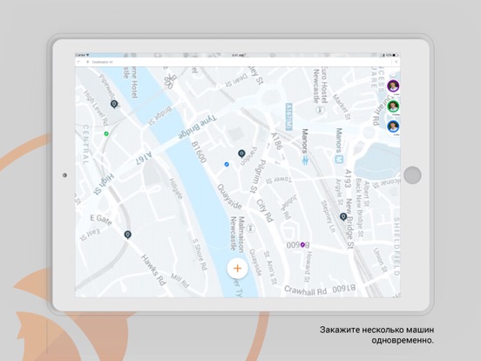Tap the orange plus add button
Image resolution: width=481 pixels, height=361 pixels.
pyautogui.click(x=237, y=269)
